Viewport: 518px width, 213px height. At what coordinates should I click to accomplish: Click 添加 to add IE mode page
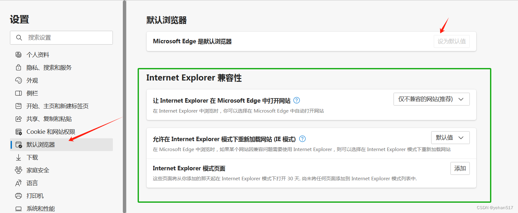(460, 168)
